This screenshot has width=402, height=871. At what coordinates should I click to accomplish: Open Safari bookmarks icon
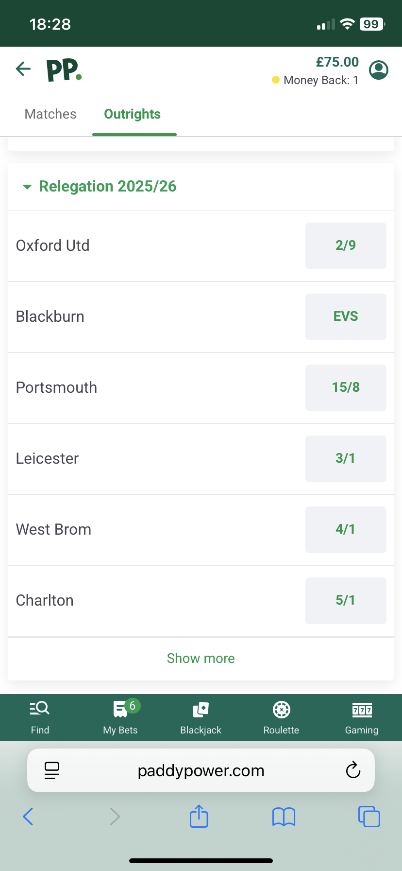pos(284,817)
